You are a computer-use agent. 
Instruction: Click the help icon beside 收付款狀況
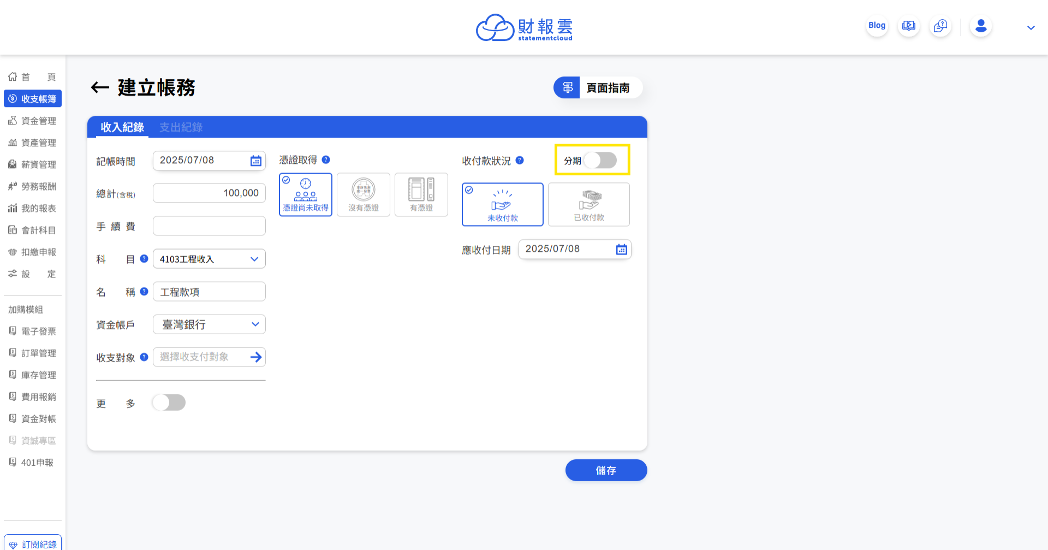[520, 161]
